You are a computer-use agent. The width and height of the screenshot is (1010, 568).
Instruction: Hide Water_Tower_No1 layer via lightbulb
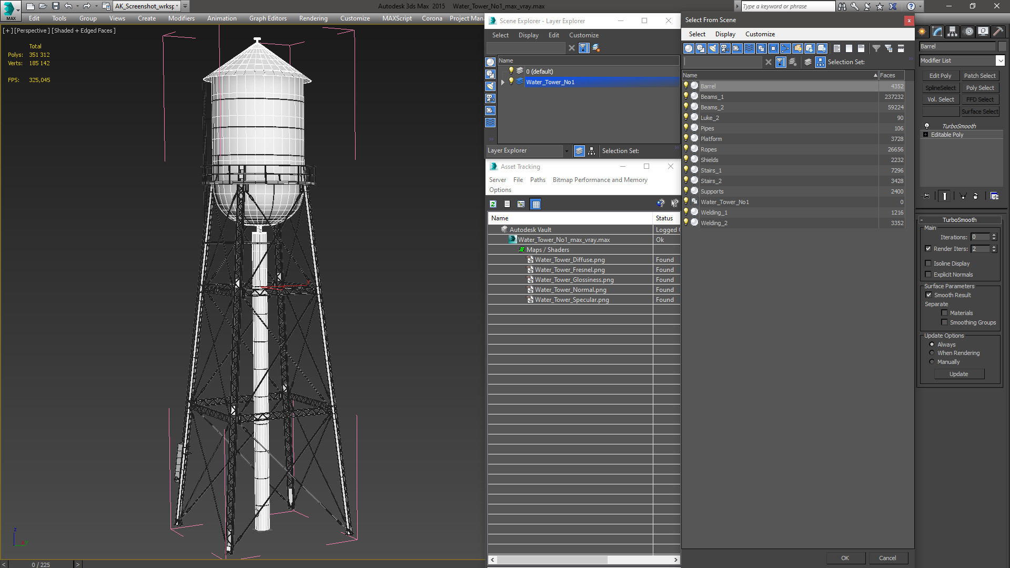point(511,82)
